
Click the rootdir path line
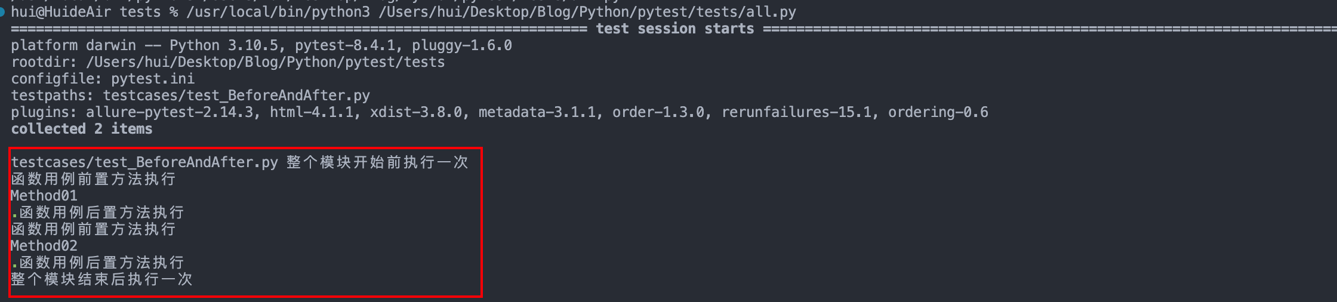pyautogui.click(x=228, y=62)
